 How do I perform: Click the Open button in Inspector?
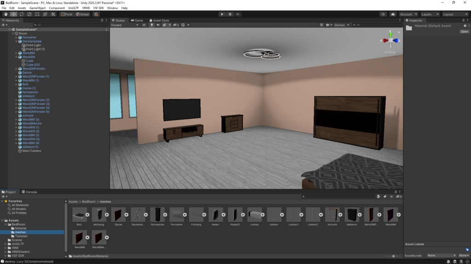[x=464, y=31]
